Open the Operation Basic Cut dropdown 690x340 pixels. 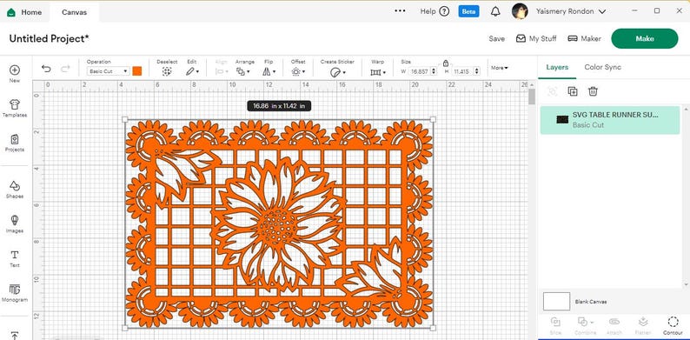pyautogui.click(x=108, y=71)
